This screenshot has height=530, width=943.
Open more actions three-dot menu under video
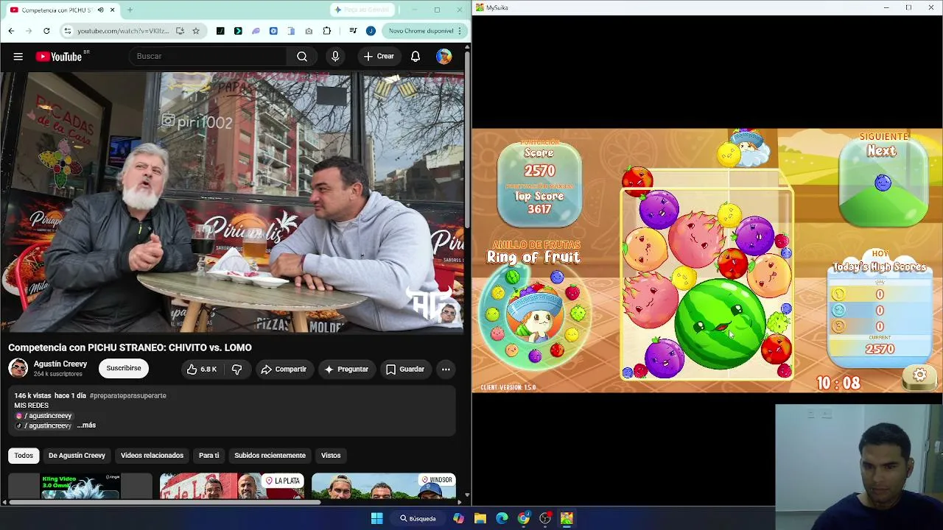pos(446,369)
